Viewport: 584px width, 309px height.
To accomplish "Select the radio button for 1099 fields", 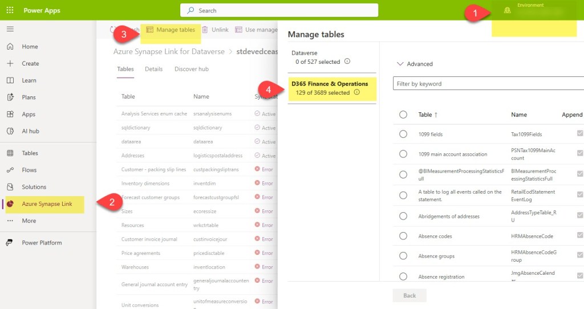I will coord(403,134).
